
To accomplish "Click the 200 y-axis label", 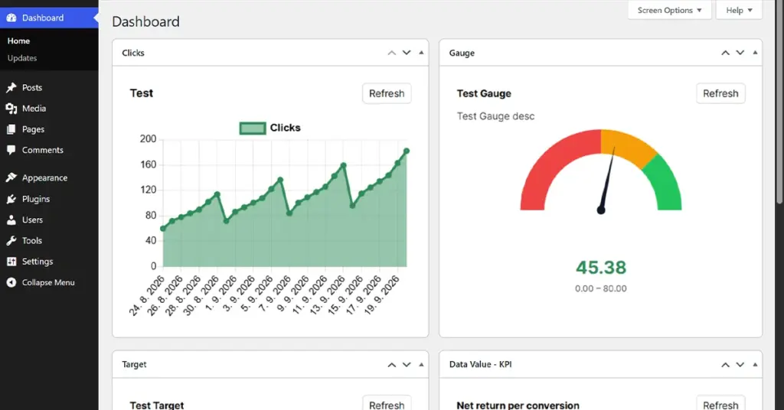I will pos(148,138).
